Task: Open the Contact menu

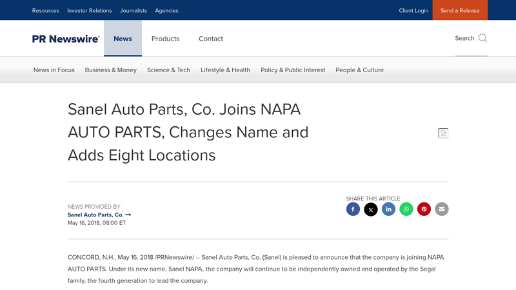Action: 211,39
